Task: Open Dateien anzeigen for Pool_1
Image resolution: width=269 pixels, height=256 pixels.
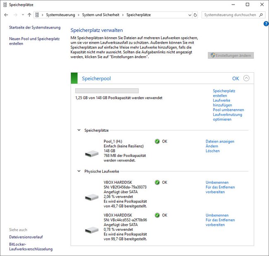Action: [x=220, y=141]
